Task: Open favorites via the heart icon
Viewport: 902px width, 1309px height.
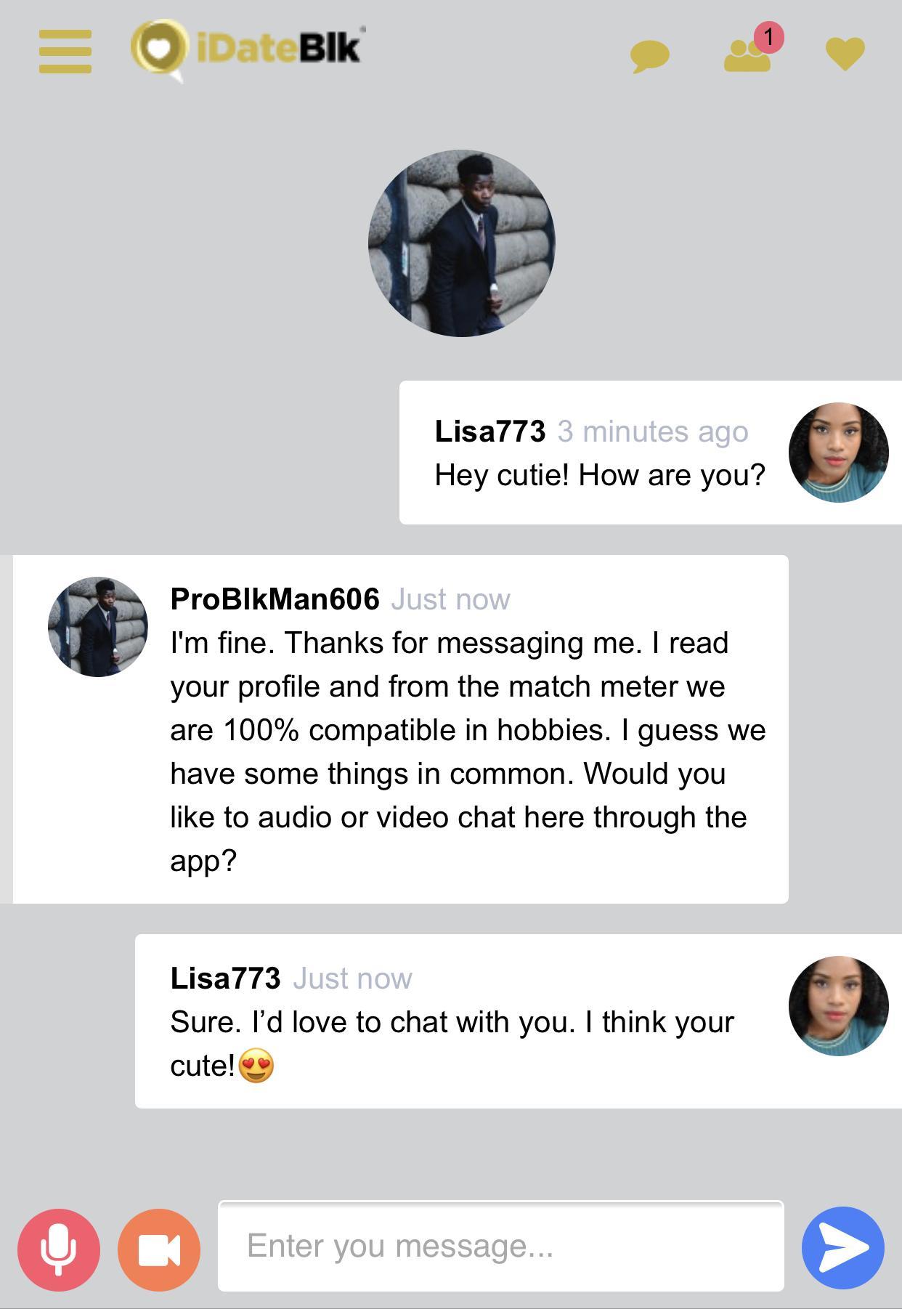Action: 845,54
